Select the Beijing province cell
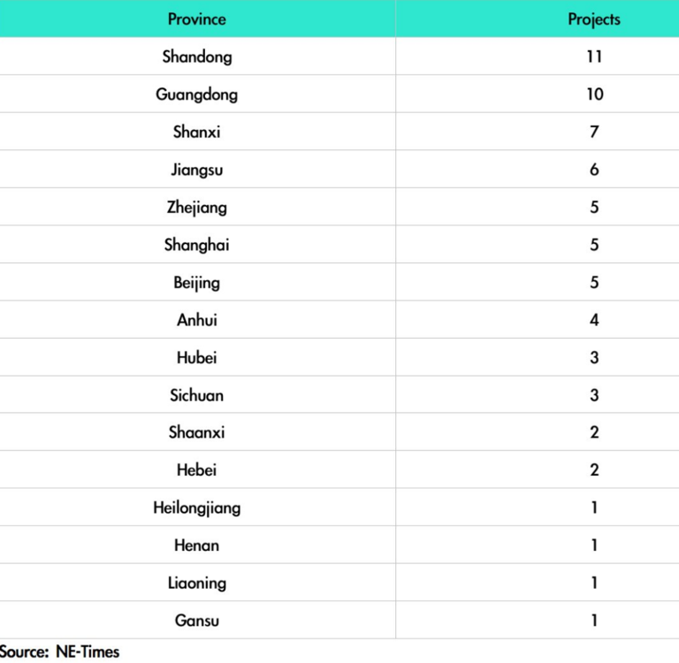This screenshot has width=679, height=663. [197, 282]
